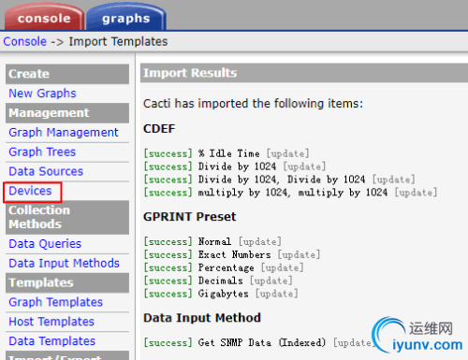468x360 pixels.
Task: Click the Management section header
Action: [67, 113]
